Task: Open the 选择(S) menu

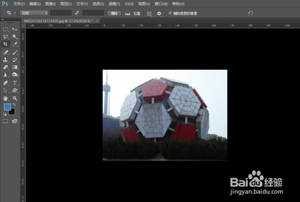Action: [x=98, y=4]
